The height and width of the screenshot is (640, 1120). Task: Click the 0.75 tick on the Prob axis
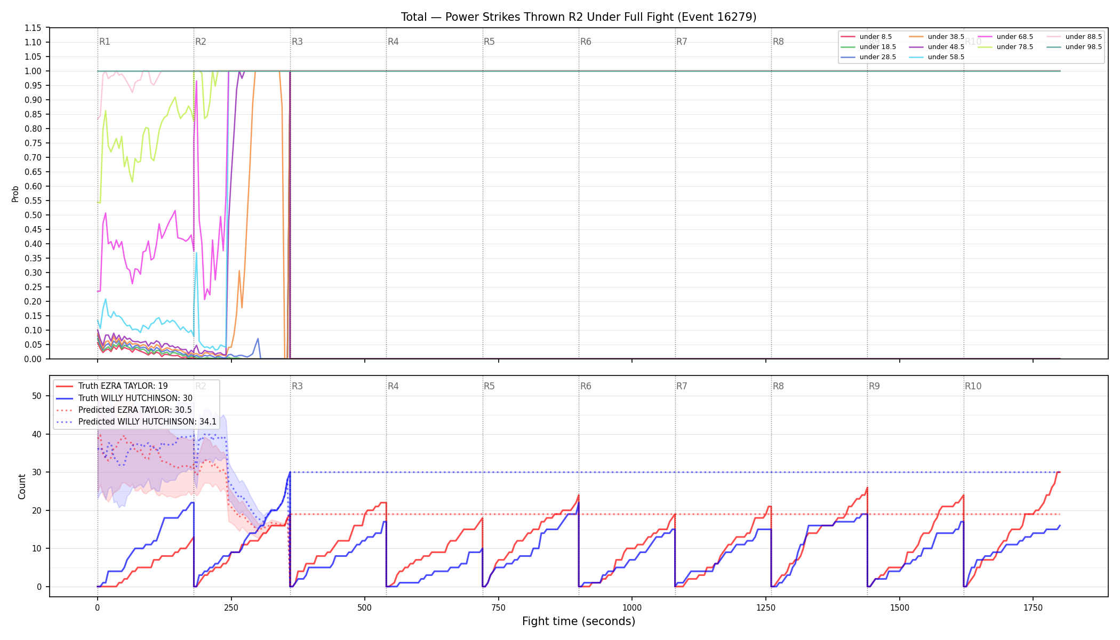33,143
